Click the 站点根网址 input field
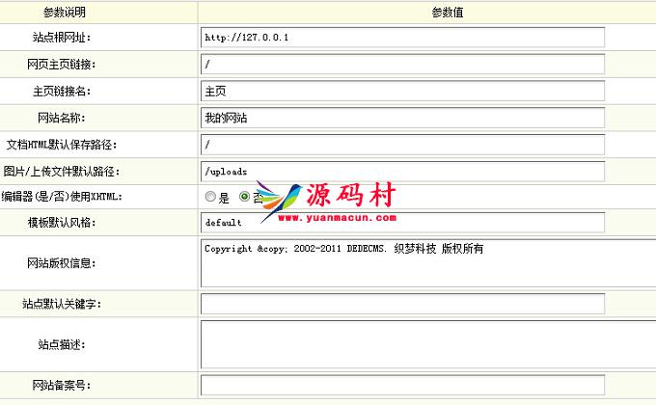 coord(402,38)
